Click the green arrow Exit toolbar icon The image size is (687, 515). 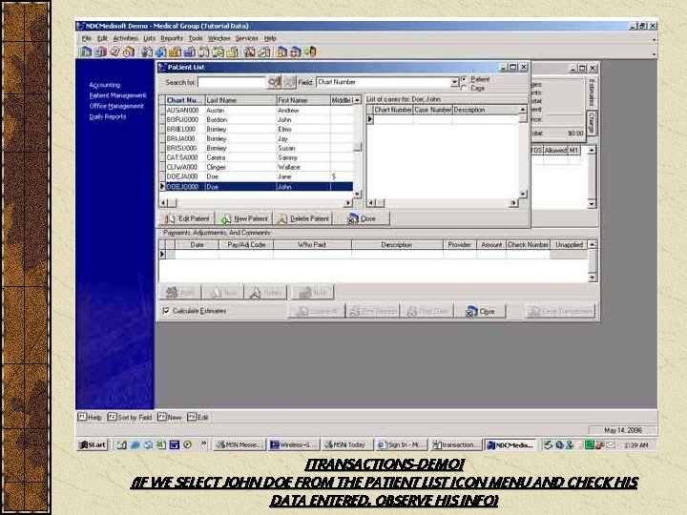pos(310,52)
